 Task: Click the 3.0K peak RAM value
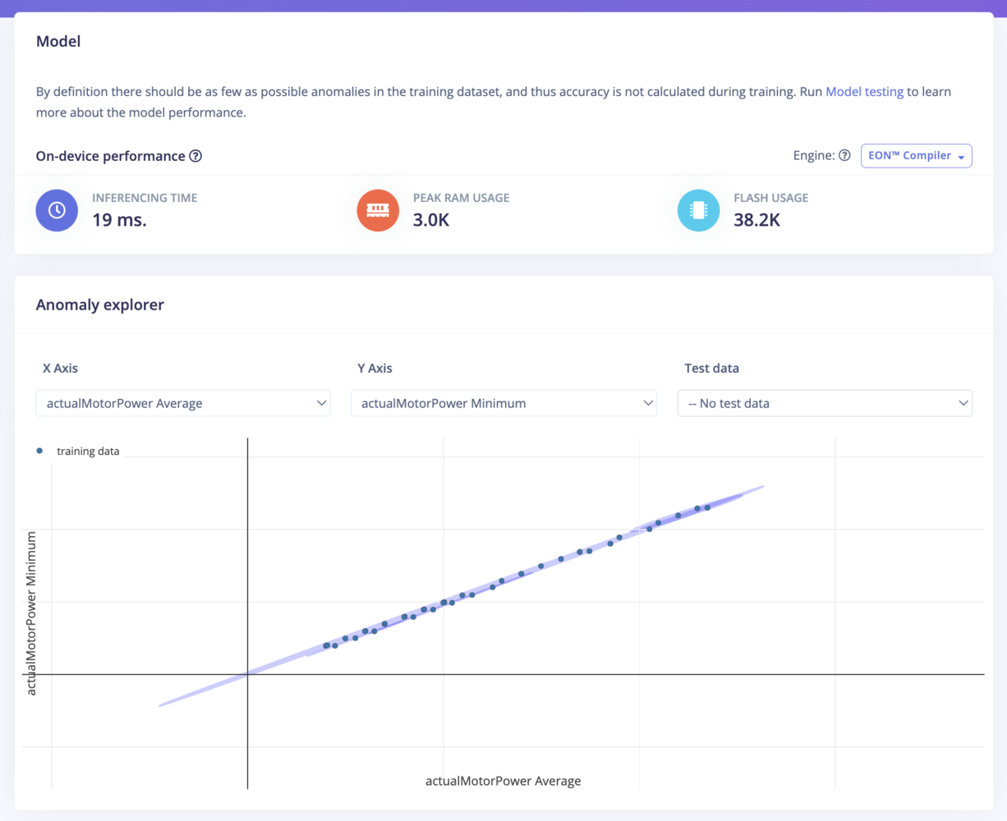[431, 219]
